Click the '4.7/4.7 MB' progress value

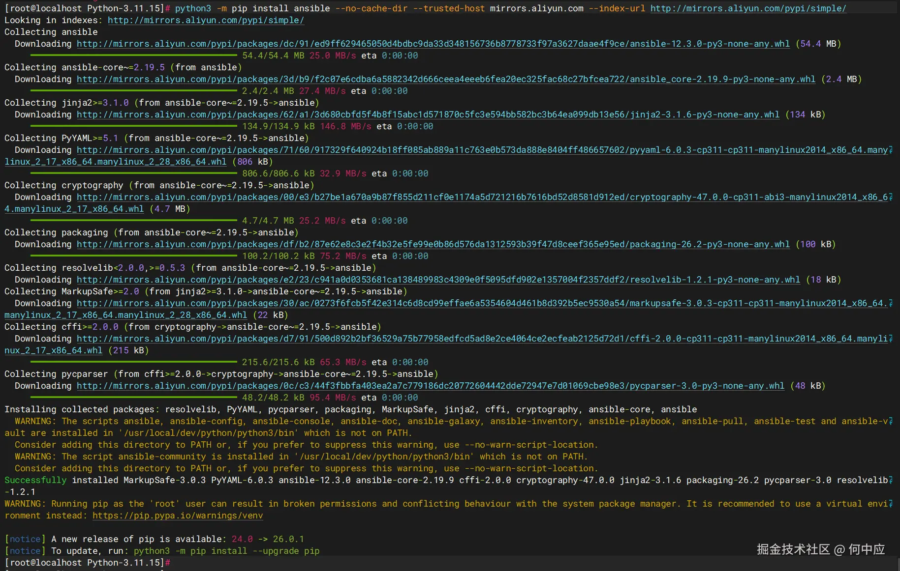268,221
